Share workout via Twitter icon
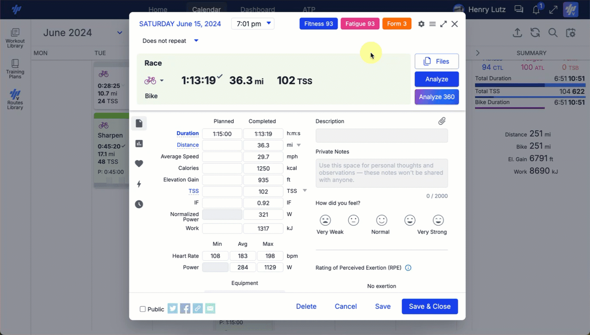The width and height of the screenshot is (590, 335). [x=173, y=309]
